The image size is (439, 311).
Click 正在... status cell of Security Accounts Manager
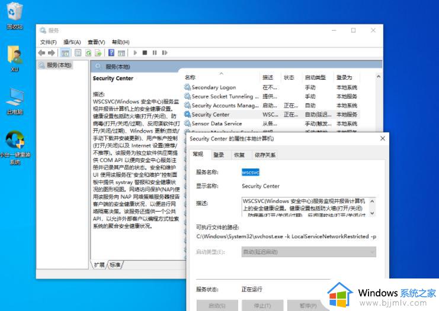[291, 105]
